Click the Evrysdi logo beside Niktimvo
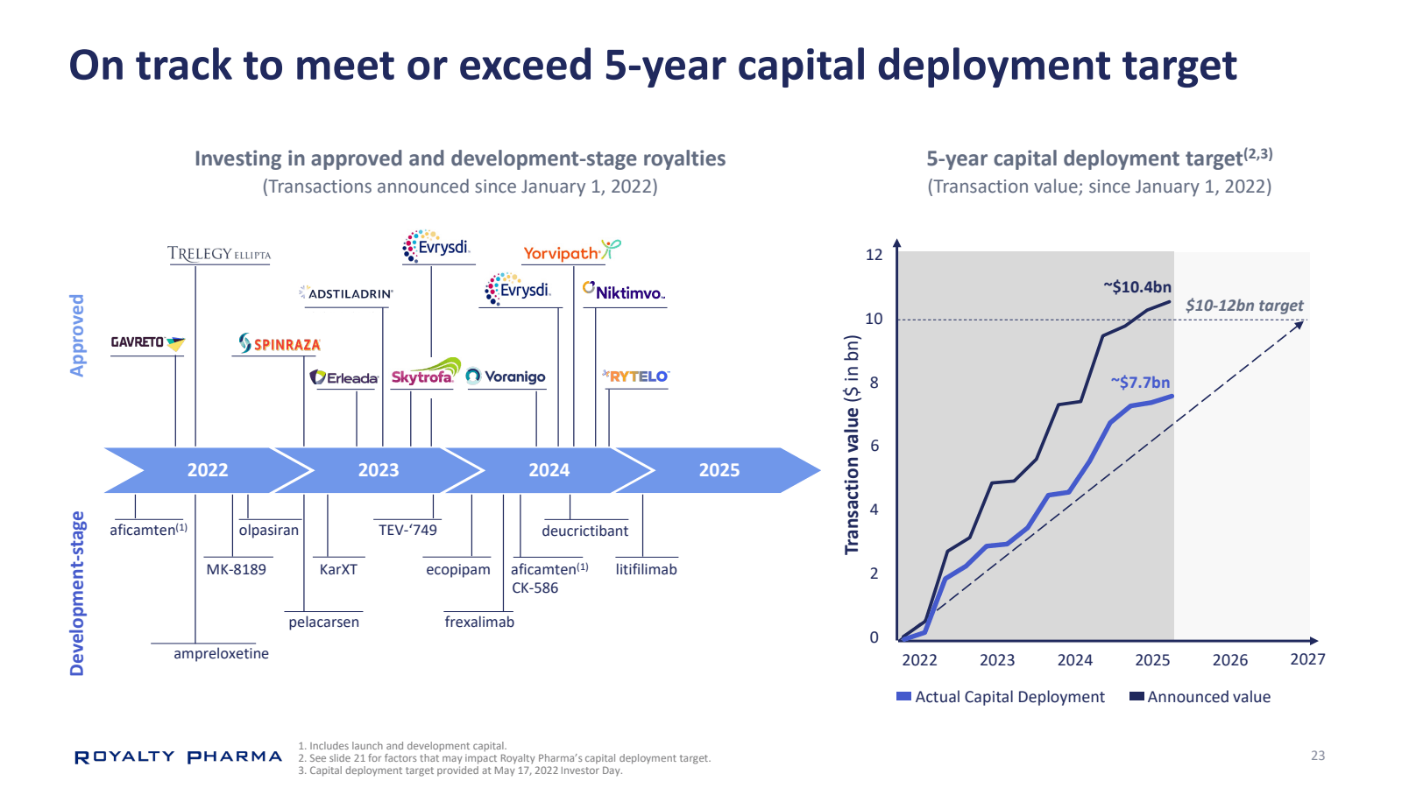 (518, 289)
